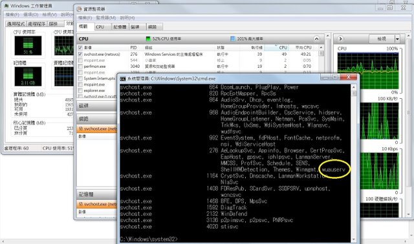Click the filter icon on the memory svchost.exe row

80,204
